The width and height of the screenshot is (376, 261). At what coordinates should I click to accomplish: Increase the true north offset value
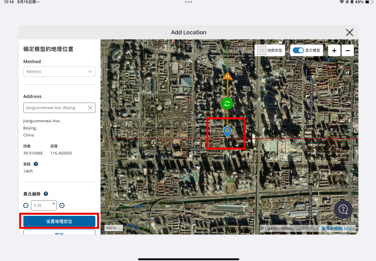coord(62,205)
